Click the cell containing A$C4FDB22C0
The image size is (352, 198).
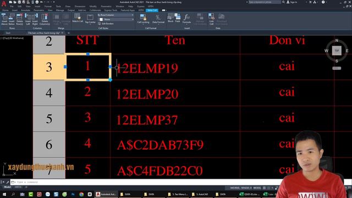click(175, 168)
